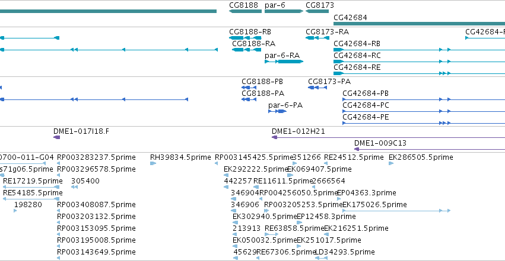Click the RP003205253.5prime EST label

point(303,205)
